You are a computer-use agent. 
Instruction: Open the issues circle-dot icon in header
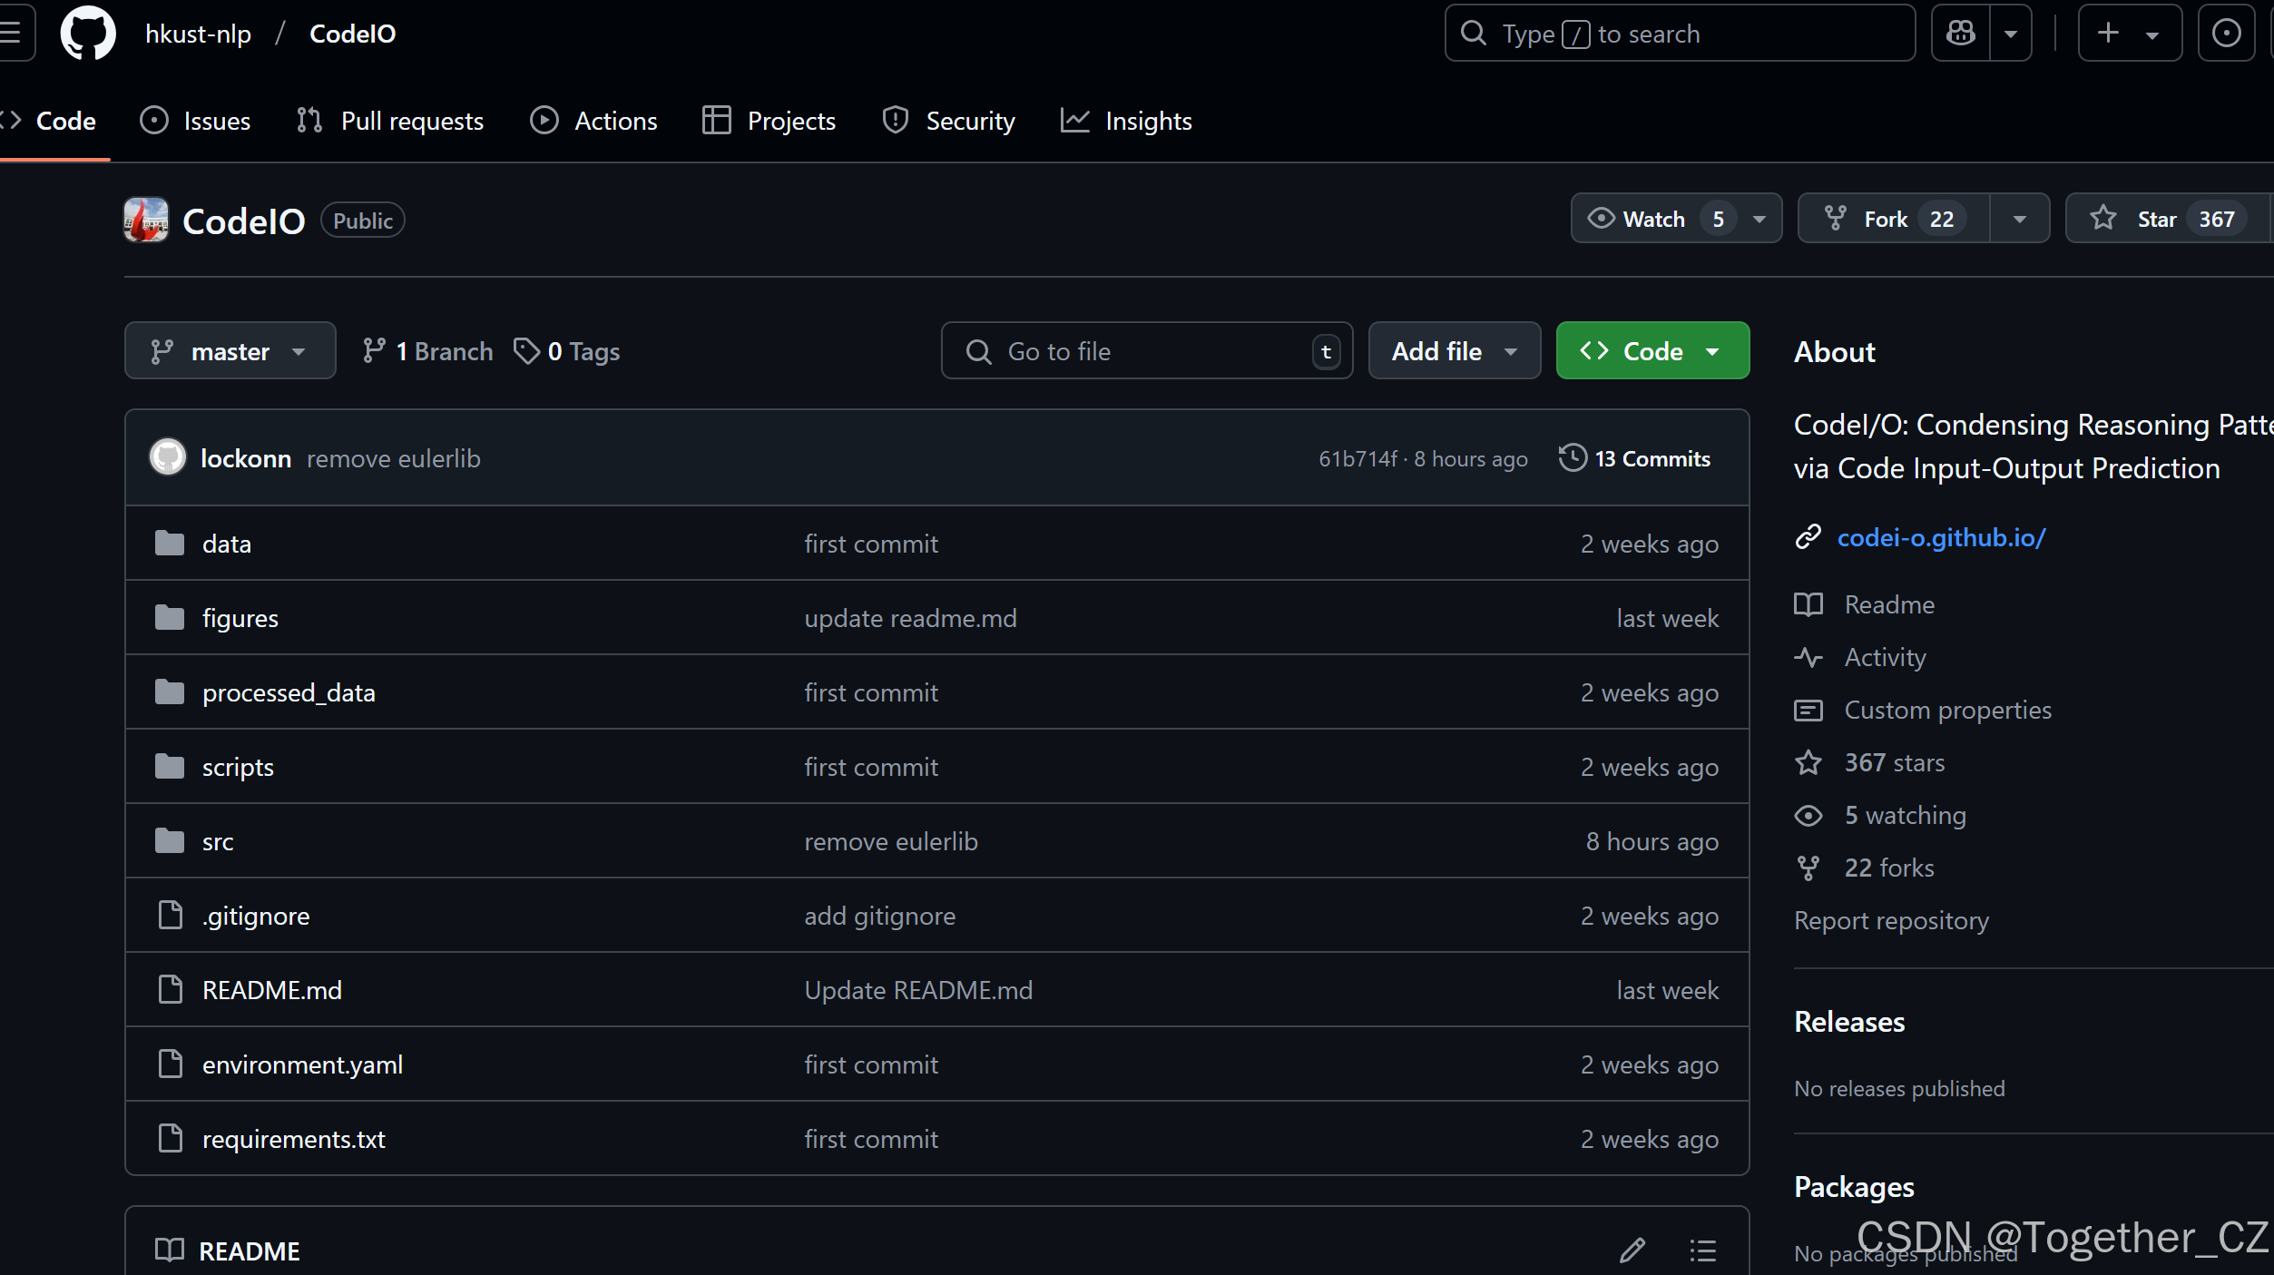(x=2226, y=34)
